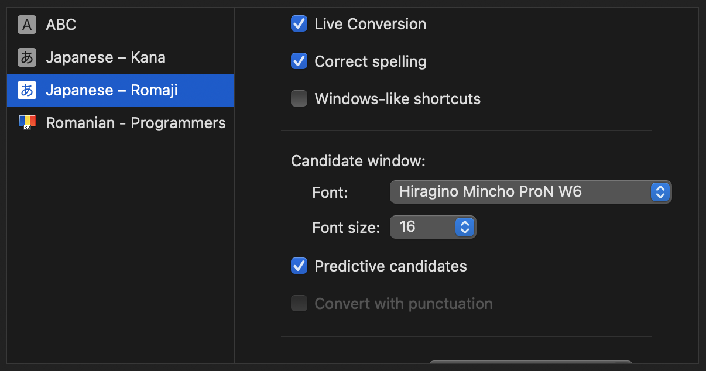Click the Predictive candidates label text
This screenshot has height=371, width=706.
[390, 266]
